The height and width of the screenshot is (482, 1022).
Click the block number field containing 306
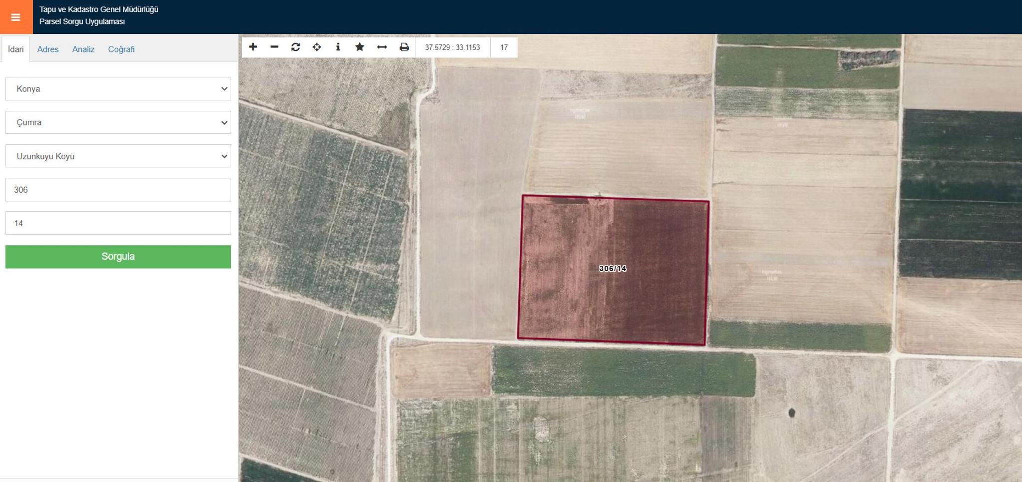(x=118, y=190)
